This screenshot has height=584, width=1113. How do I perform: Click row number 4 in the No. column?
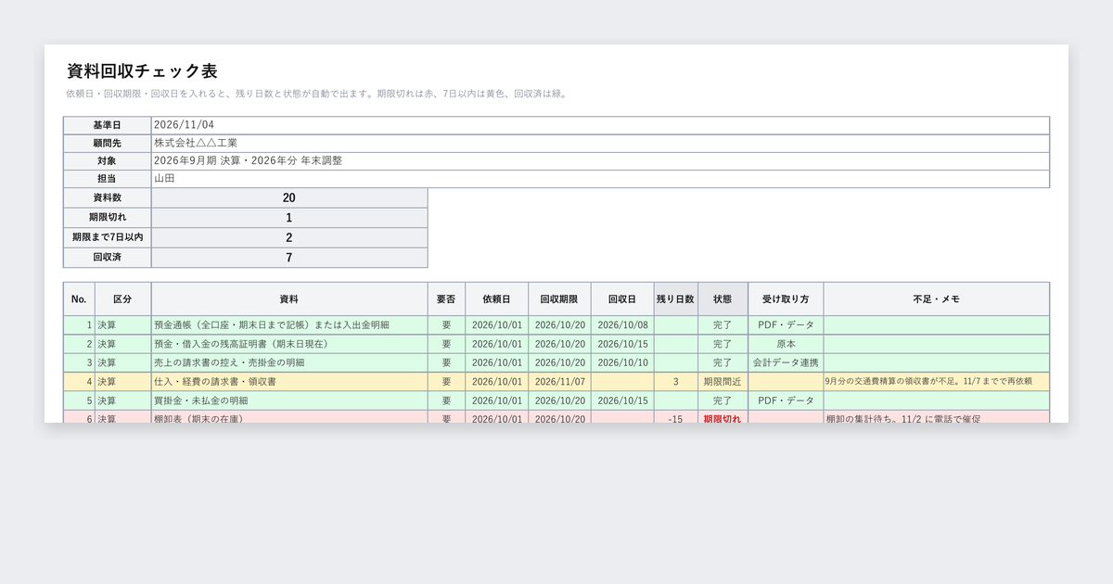click(x=79, y=382)
